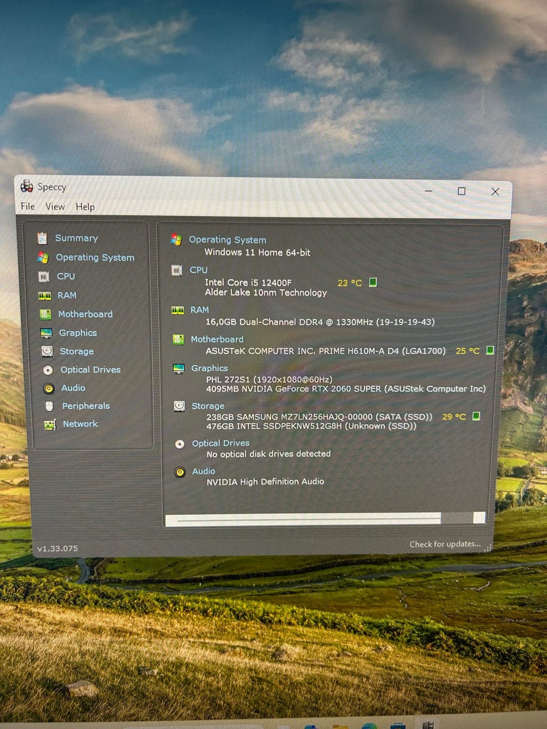Image resolution: width=547 pixels, height=729 pixels.
Task: Click the NVIDIA GeForce RTX 2060 SUPER line
Action: (x=346, y=389)
